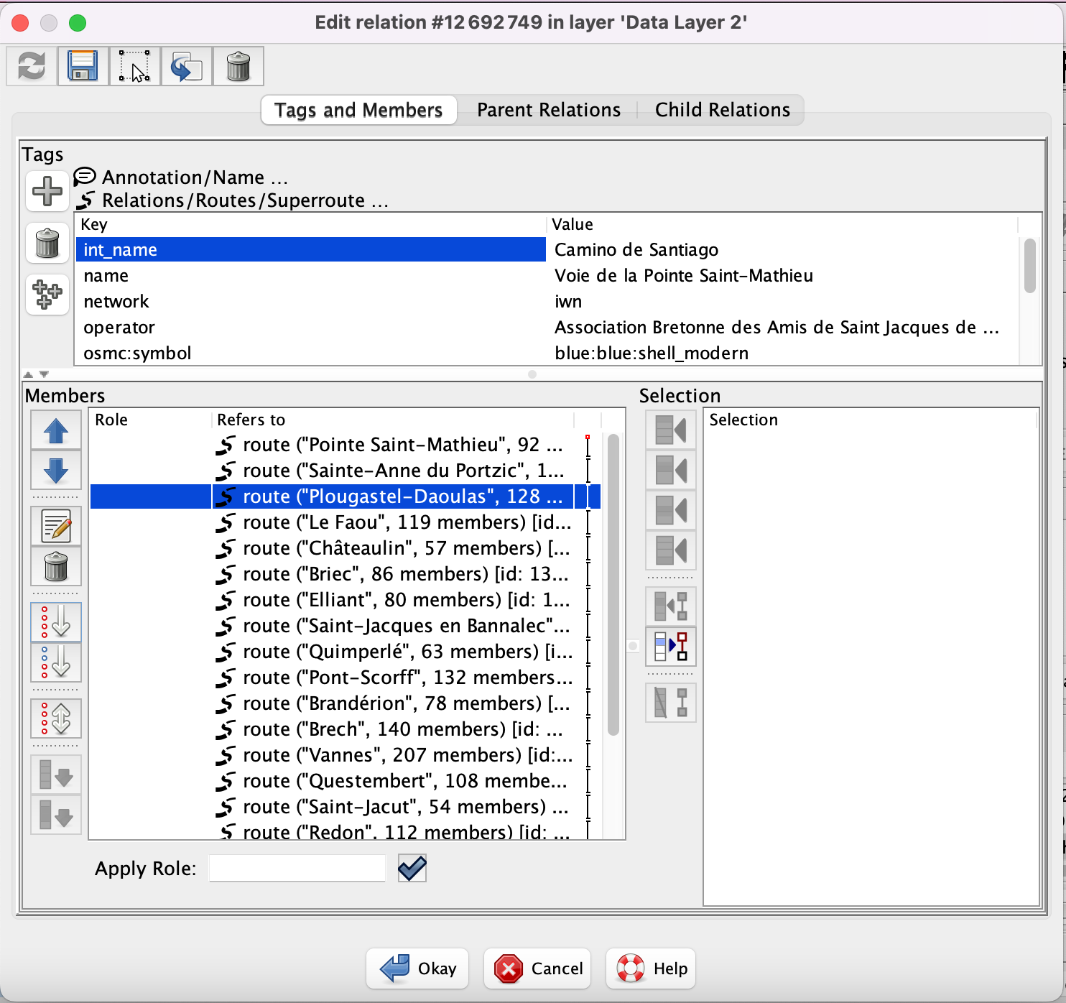Screen dimensions: 1066x1003
Task: Switch to the Parent Relations tab
Action: 548,110
